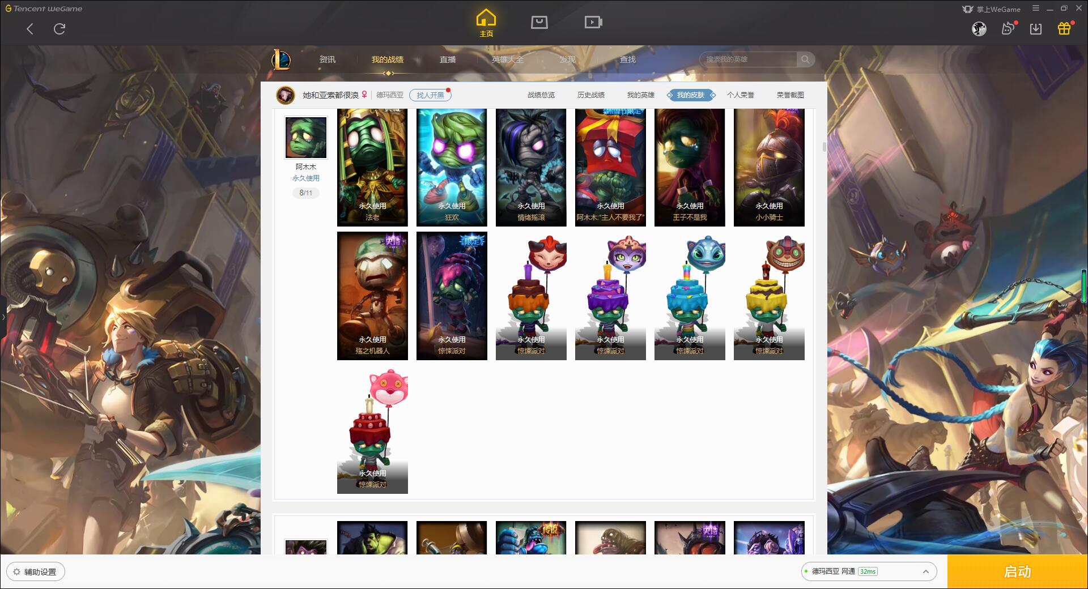The image size is (1088, 589).
Task: Click the summoner name 她和亚索都很浪
Action: tap(330, 95)
